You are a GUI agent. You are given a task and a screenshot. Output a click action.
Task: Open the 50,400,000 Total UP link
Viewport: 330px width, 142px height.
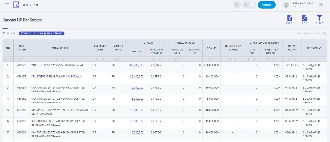tap(137, 77)
